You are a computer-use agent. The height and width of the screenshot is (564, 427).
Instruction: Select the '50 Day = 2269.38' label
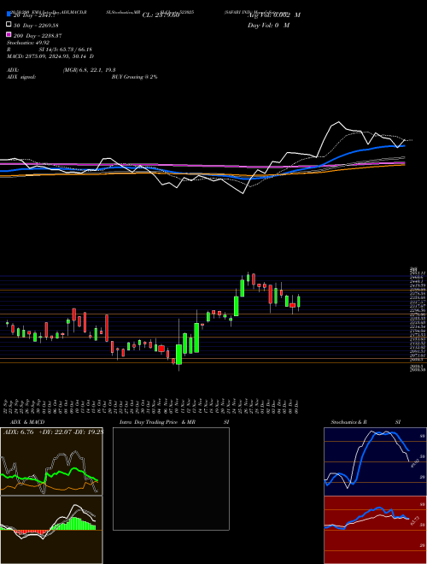(x=37, y=25)
